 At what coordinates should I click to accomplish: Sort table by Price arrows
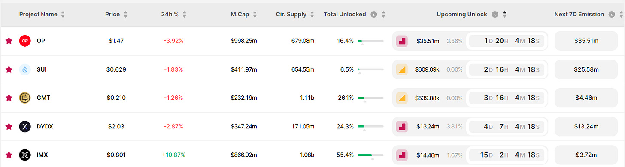(x=125, y=14)
